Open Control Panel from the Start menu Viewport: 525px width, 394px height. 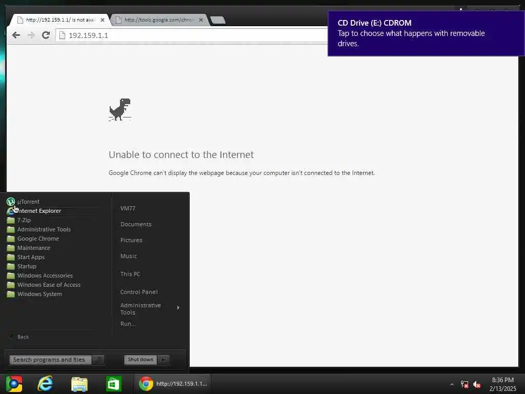point(138,292)
